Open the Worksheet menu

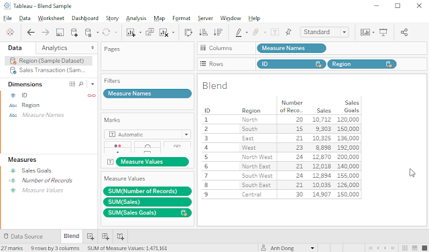pyautogui.click(x=51, y=18)
